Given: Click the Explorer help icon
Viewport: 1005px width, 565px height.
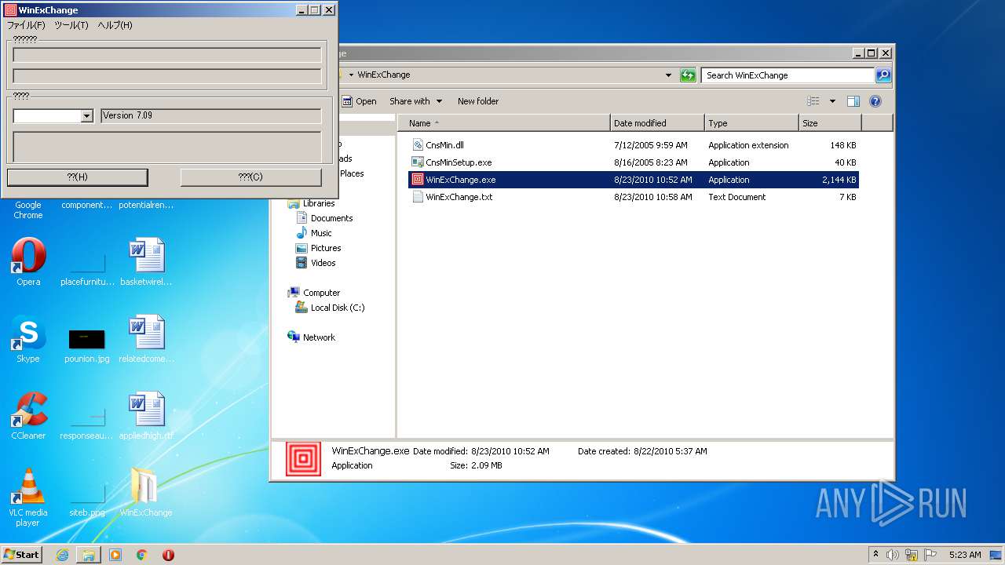Looking at the screenshot, I should (x=875, y=101).
